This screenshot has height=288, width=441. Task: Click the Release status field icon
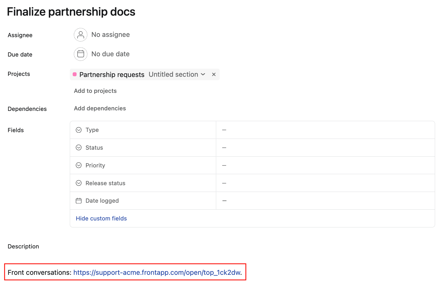[79, 183]
